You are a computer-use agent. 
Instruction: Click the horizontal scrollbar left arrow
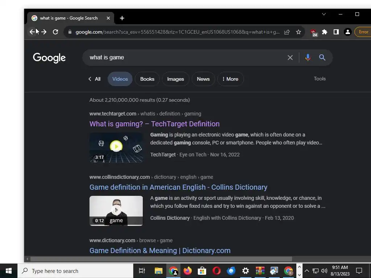coord(27,259)
